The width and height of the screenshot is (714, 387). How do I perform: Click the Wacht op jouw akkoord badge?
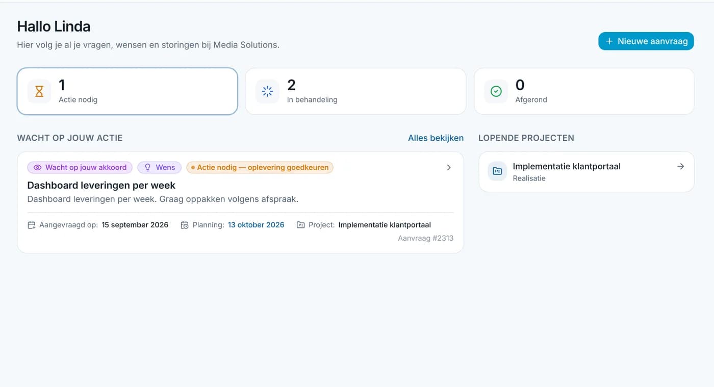coord(80,167)
